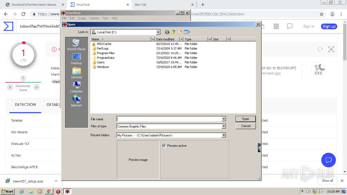The height and width of the screenshot is (195, 347).
Task: Select the Program Files folder
Action: [x=106, y=53]
